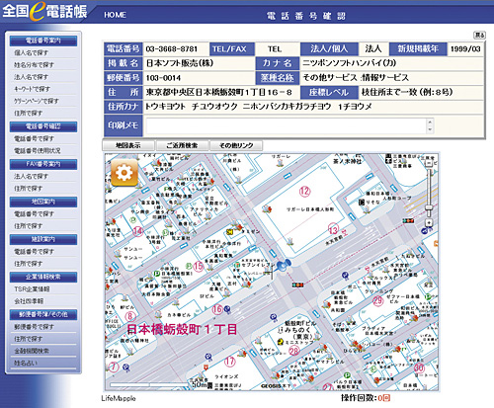Open 電話番号で探す under 施設案内

click(34, 252)
